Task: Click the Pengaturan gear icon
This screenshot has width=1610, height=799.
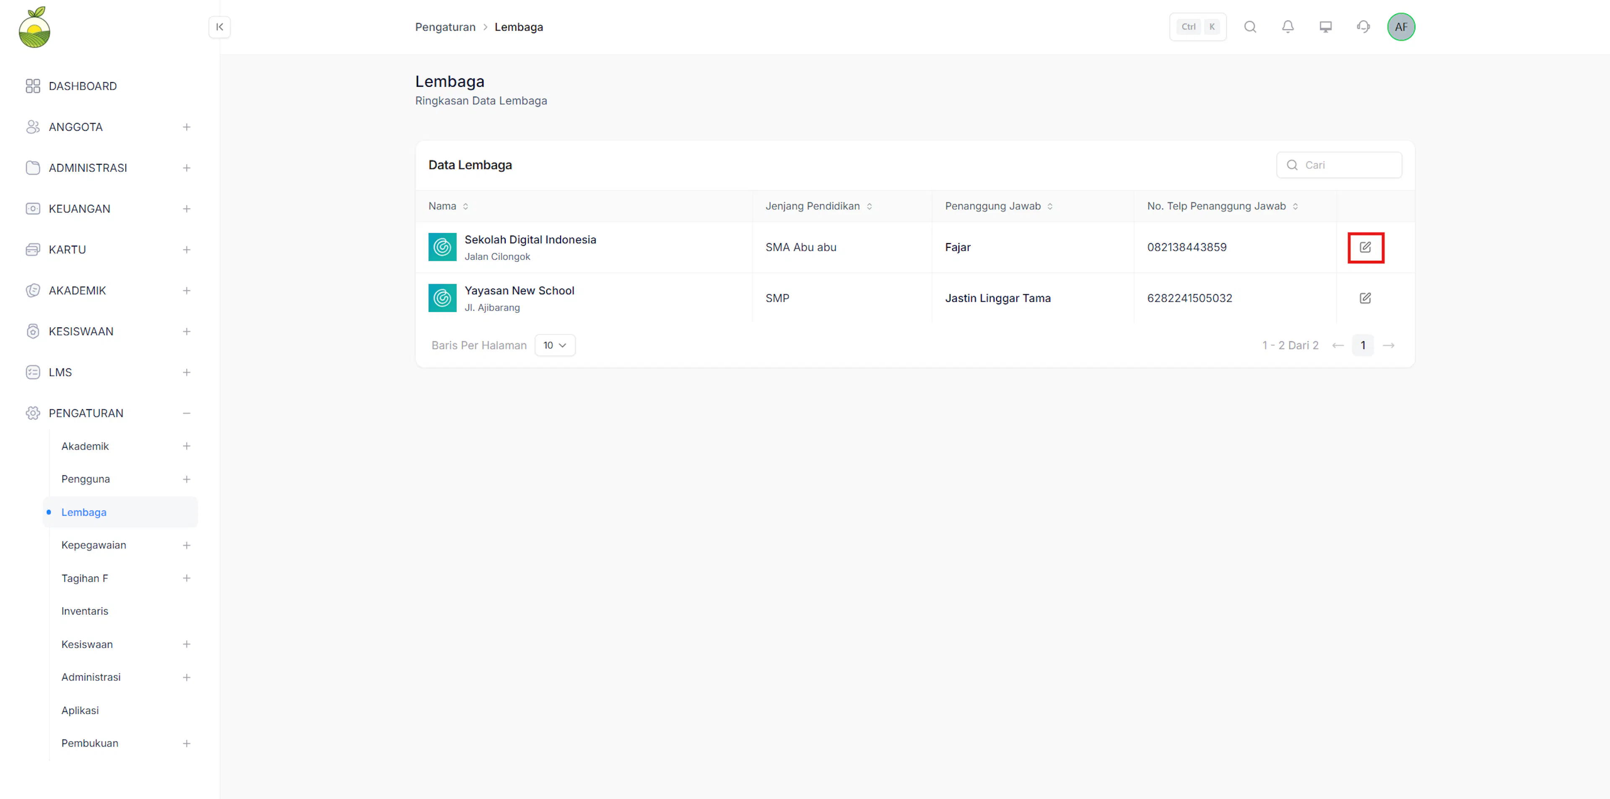Action: pos(33,413)
